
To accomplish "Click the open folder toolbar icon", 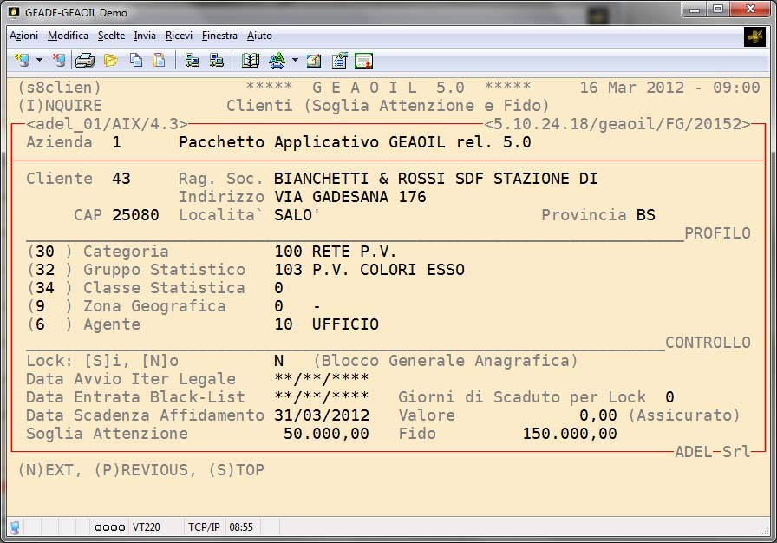I will coord(110,61).
